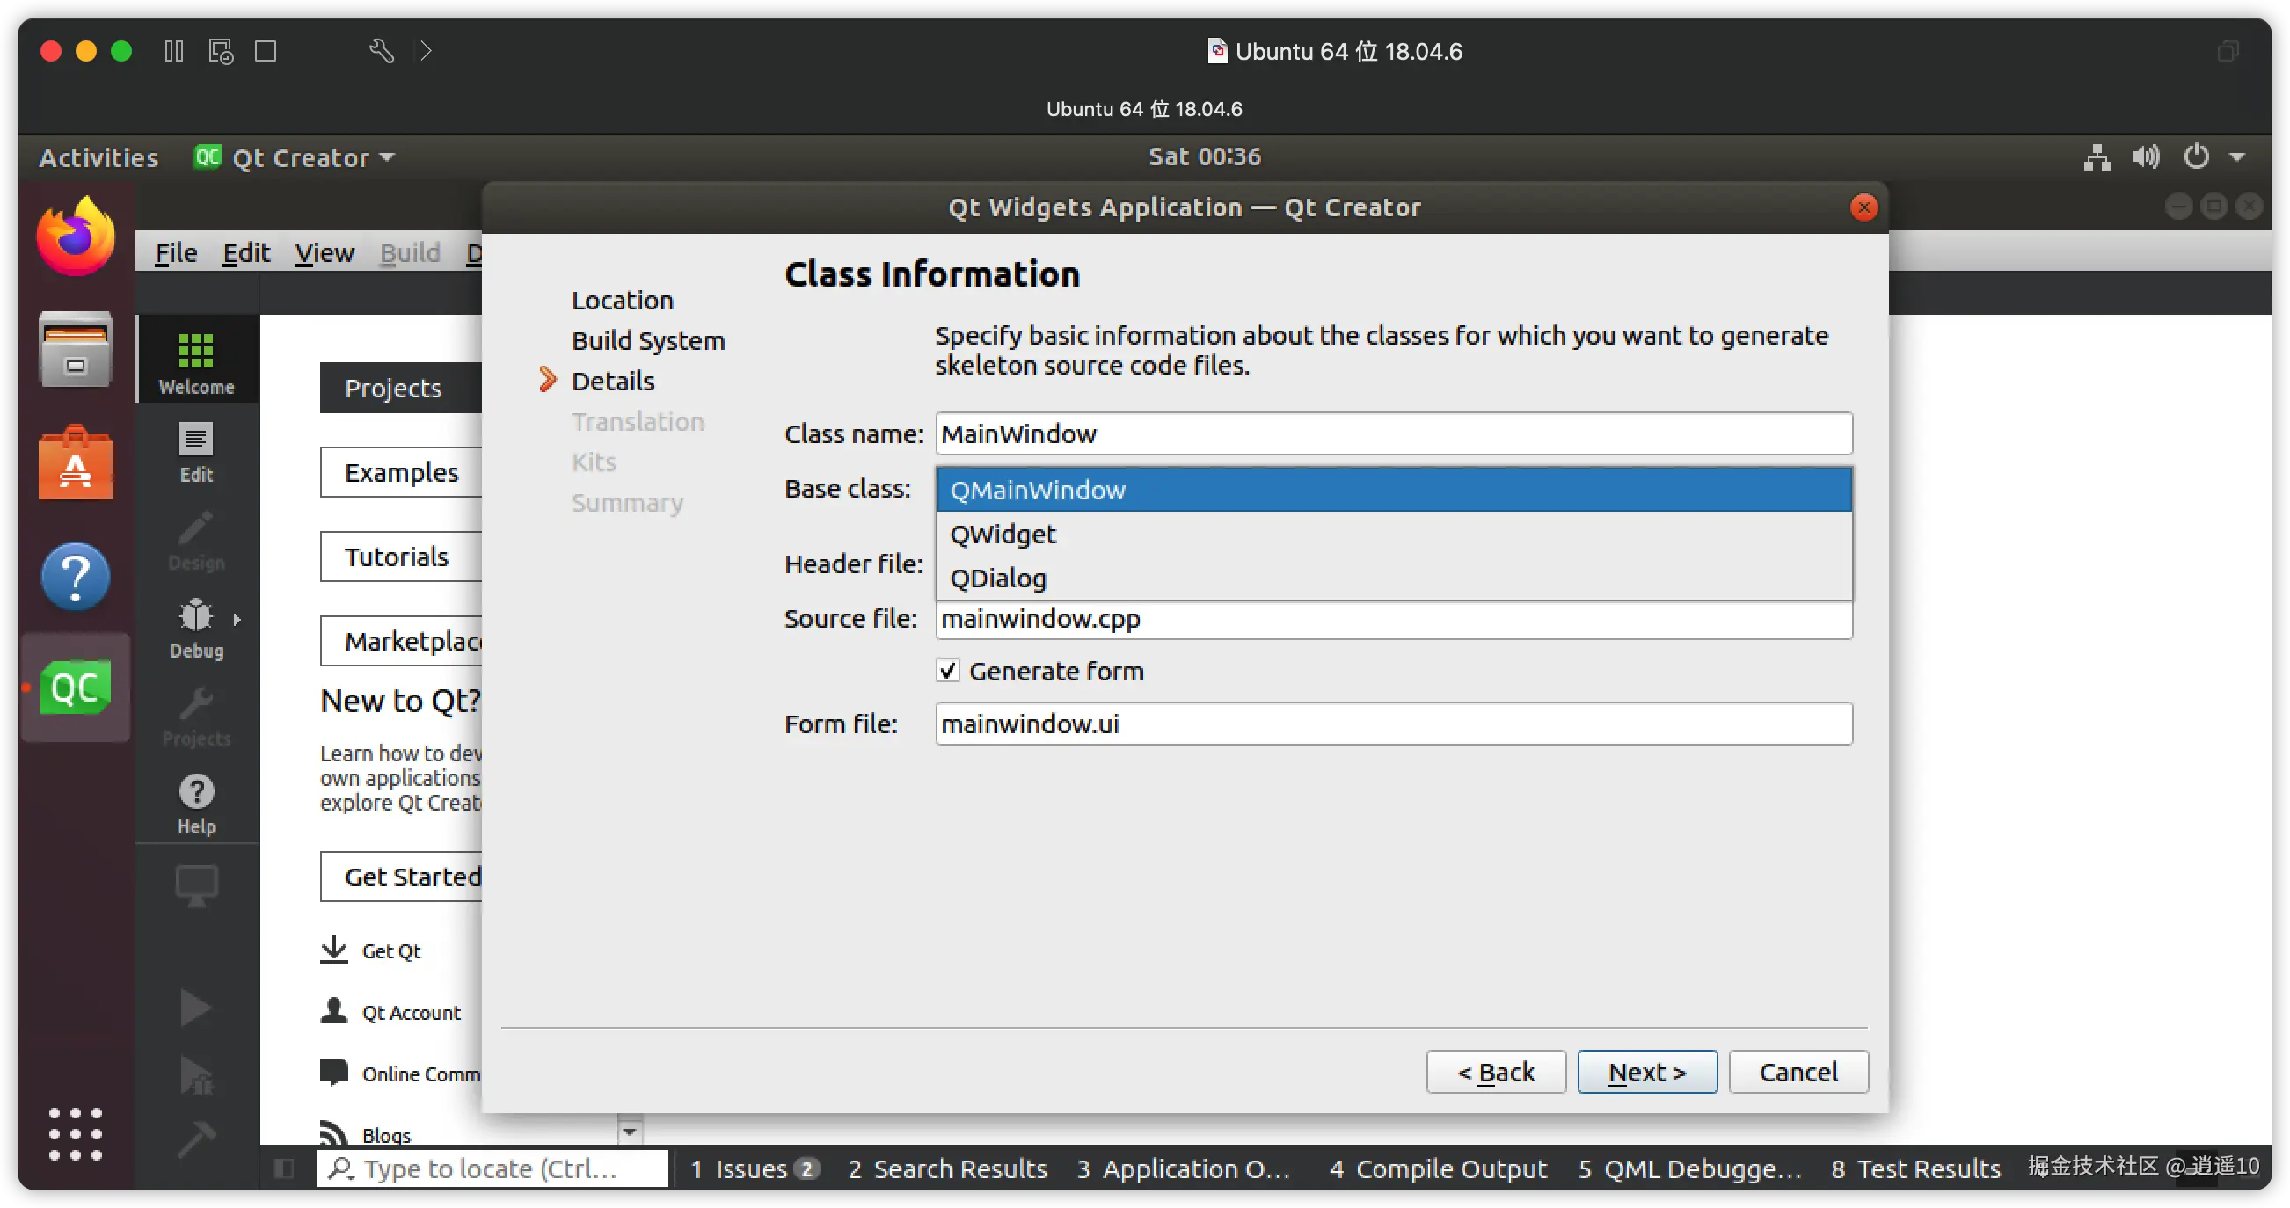2290x1208 pixels.
Task: Choose QWidget from base class list
Action: point(1003,535)
